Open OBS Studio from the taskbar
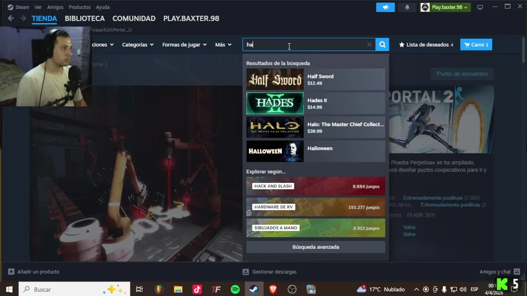 (292, 289)
